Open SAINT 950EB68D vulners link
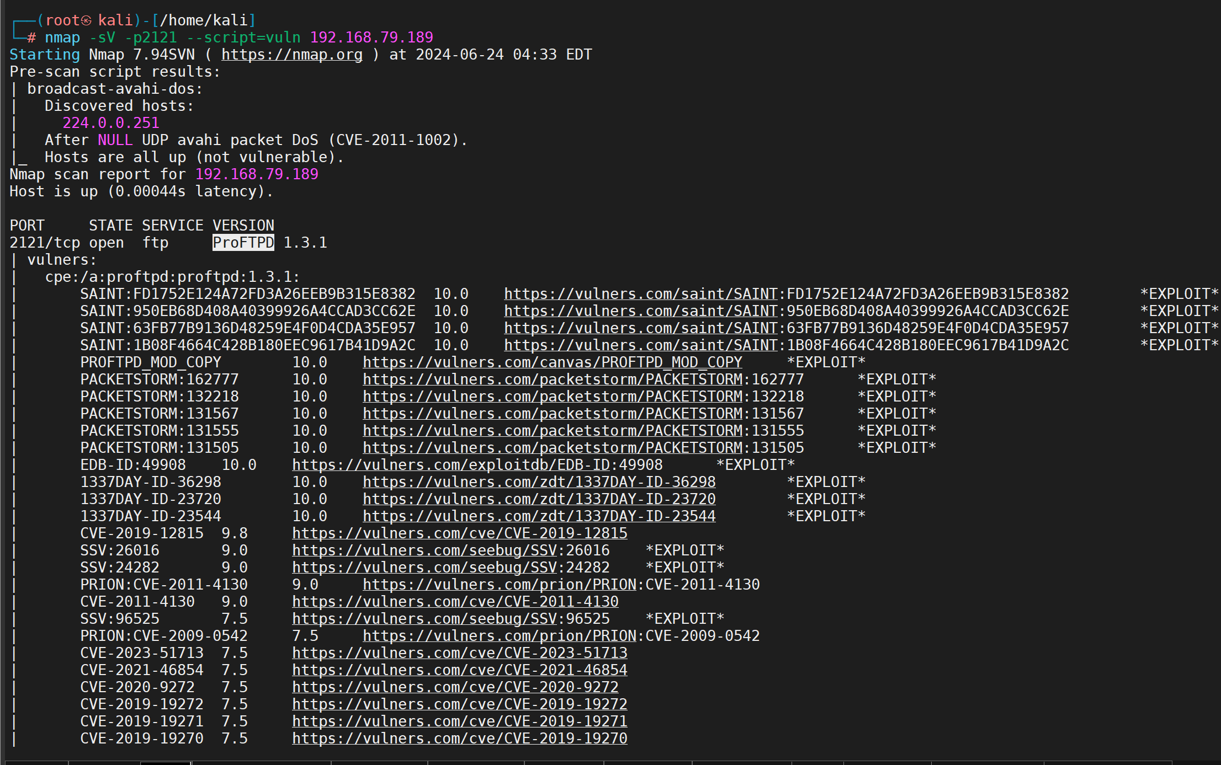 coord(640,311)
